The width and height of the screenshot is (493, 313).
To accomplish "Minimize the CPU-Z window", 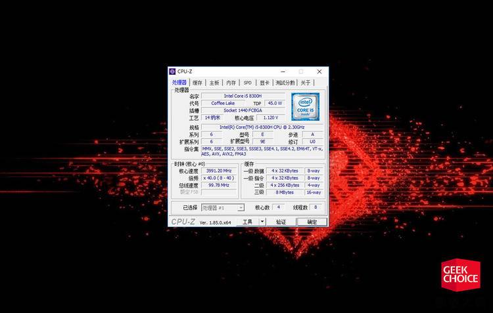I will (x=283, y=72).
